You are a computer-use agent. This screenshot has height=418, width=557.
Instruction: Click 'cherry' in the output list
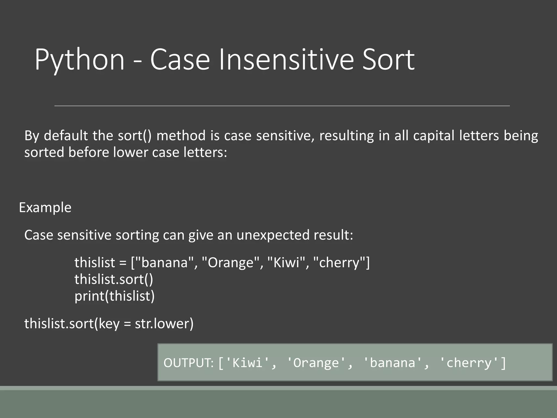pyautogui.click(x=469, y=363)
